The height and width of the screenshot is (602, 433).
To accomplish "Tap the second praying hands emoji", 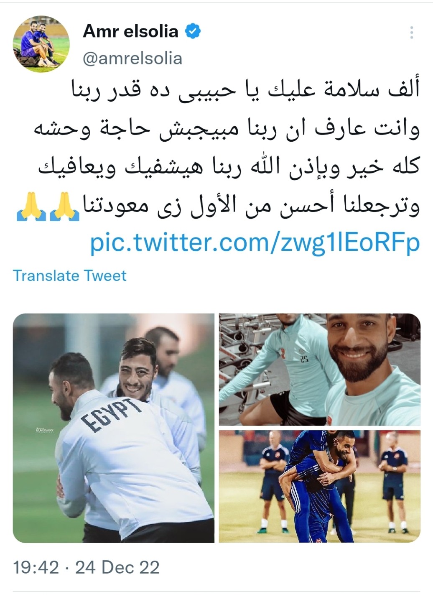I will (x=65, y=208).
